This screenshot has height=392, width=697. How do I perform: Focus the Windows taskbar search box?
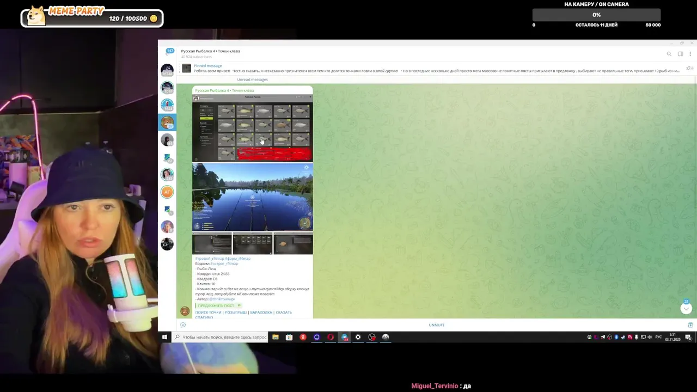220,337
